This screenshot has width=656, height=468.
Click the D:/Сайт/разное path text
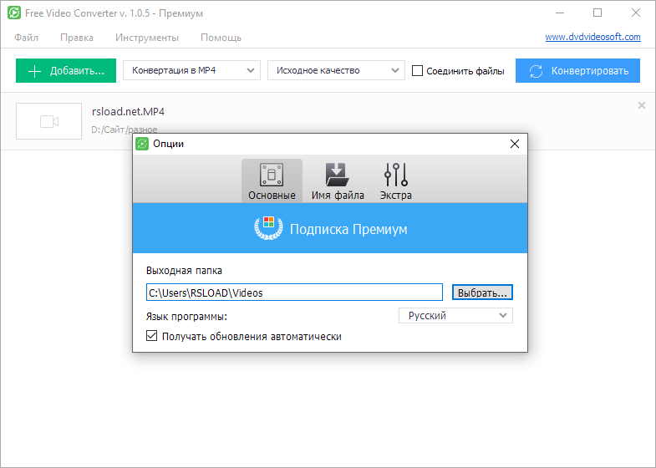click(125, 130)
